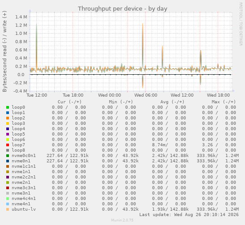Select the 'loop0' legend label
Image resolution: width=245 pixels, height=225 pixels.
coord(18,107)
